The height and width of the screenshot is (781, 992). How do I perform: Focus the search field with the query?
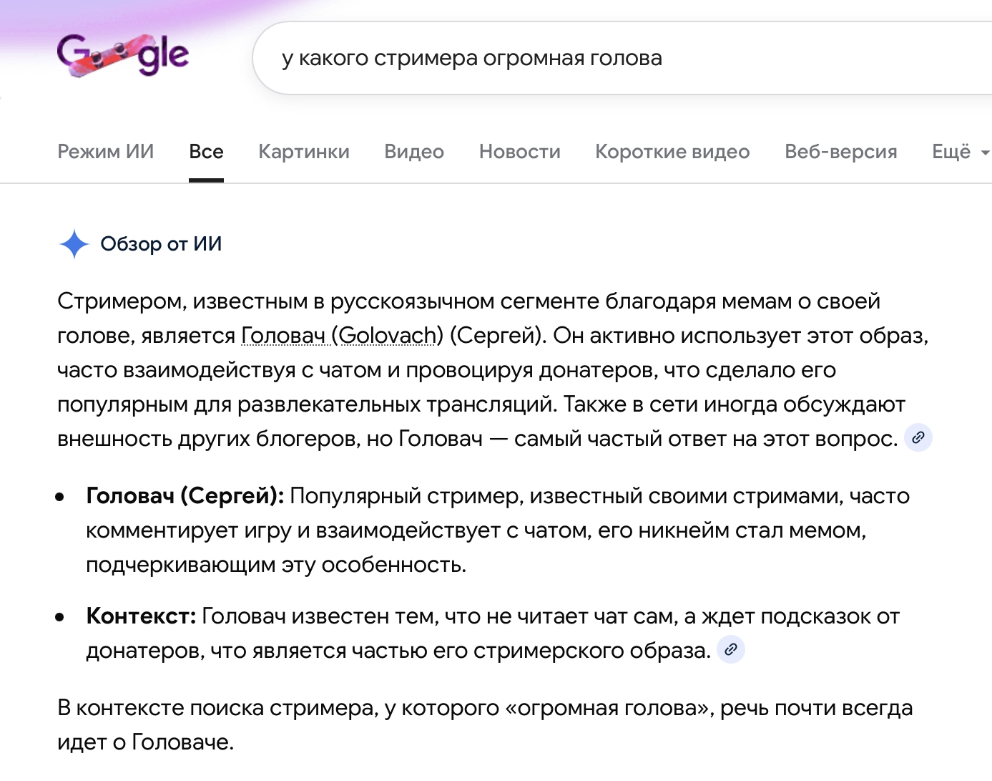572,58
